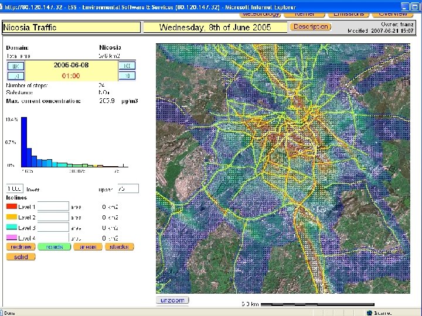This screenshot has height=316, width=422.
Task: Click the 2005-06-08 date label
Action: pos(71,65)
